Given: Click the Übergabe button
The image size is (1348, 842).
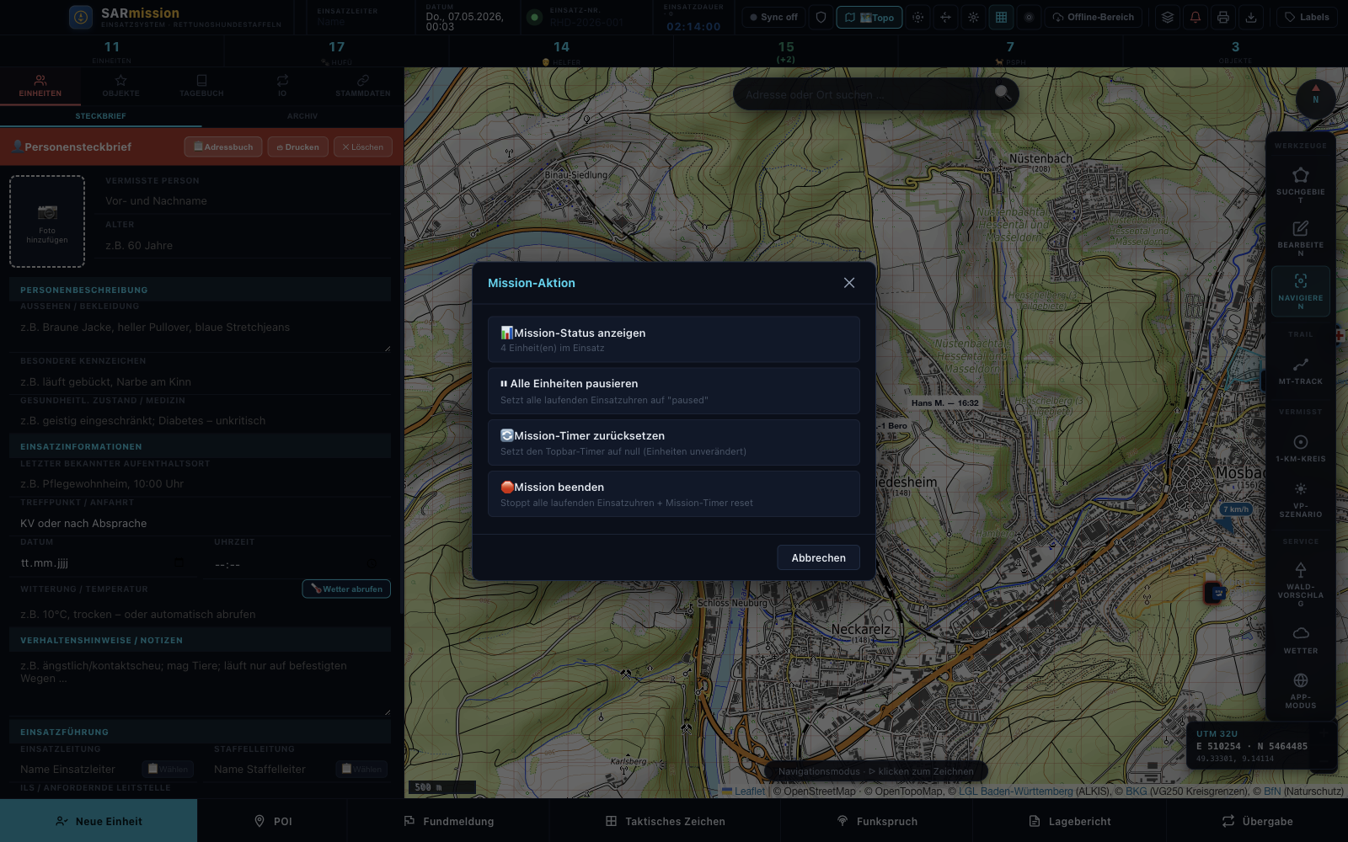Looking at the screenshot, I should pos(1258,821).
